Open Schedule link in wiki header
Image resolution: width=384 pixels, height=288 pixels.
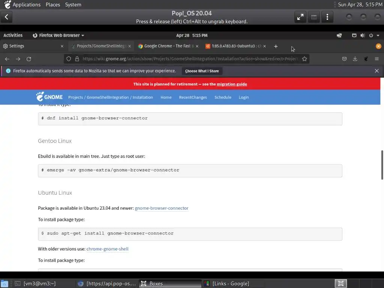point(223,97)
